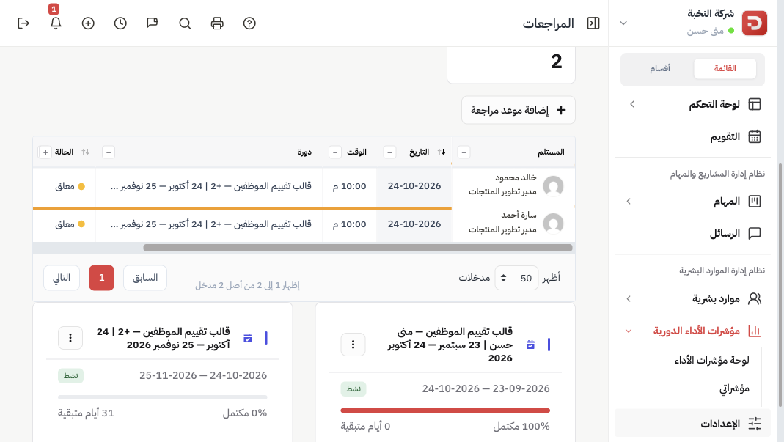The image size is (784, 442).
Task: Click page 1 pagination button
Action: click(101, 278)
